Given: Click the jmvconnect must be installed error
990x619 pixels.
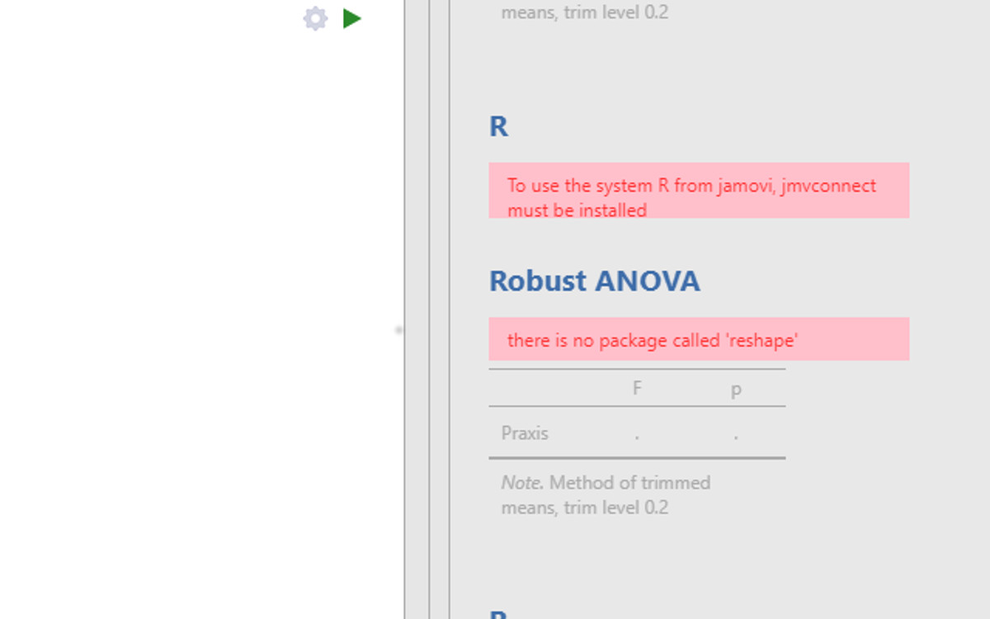Looking at the screenshot, I should [x=699, y=191].
